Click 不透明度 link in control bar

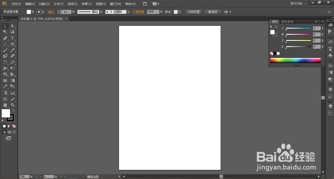tap(139, 12)
